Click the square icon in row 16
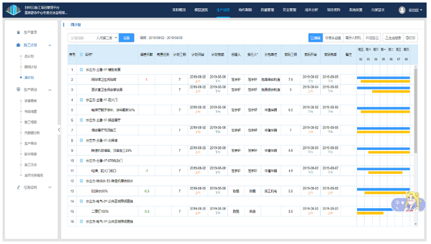This screenshot has height=244, width=431. (x=81, y=221)
